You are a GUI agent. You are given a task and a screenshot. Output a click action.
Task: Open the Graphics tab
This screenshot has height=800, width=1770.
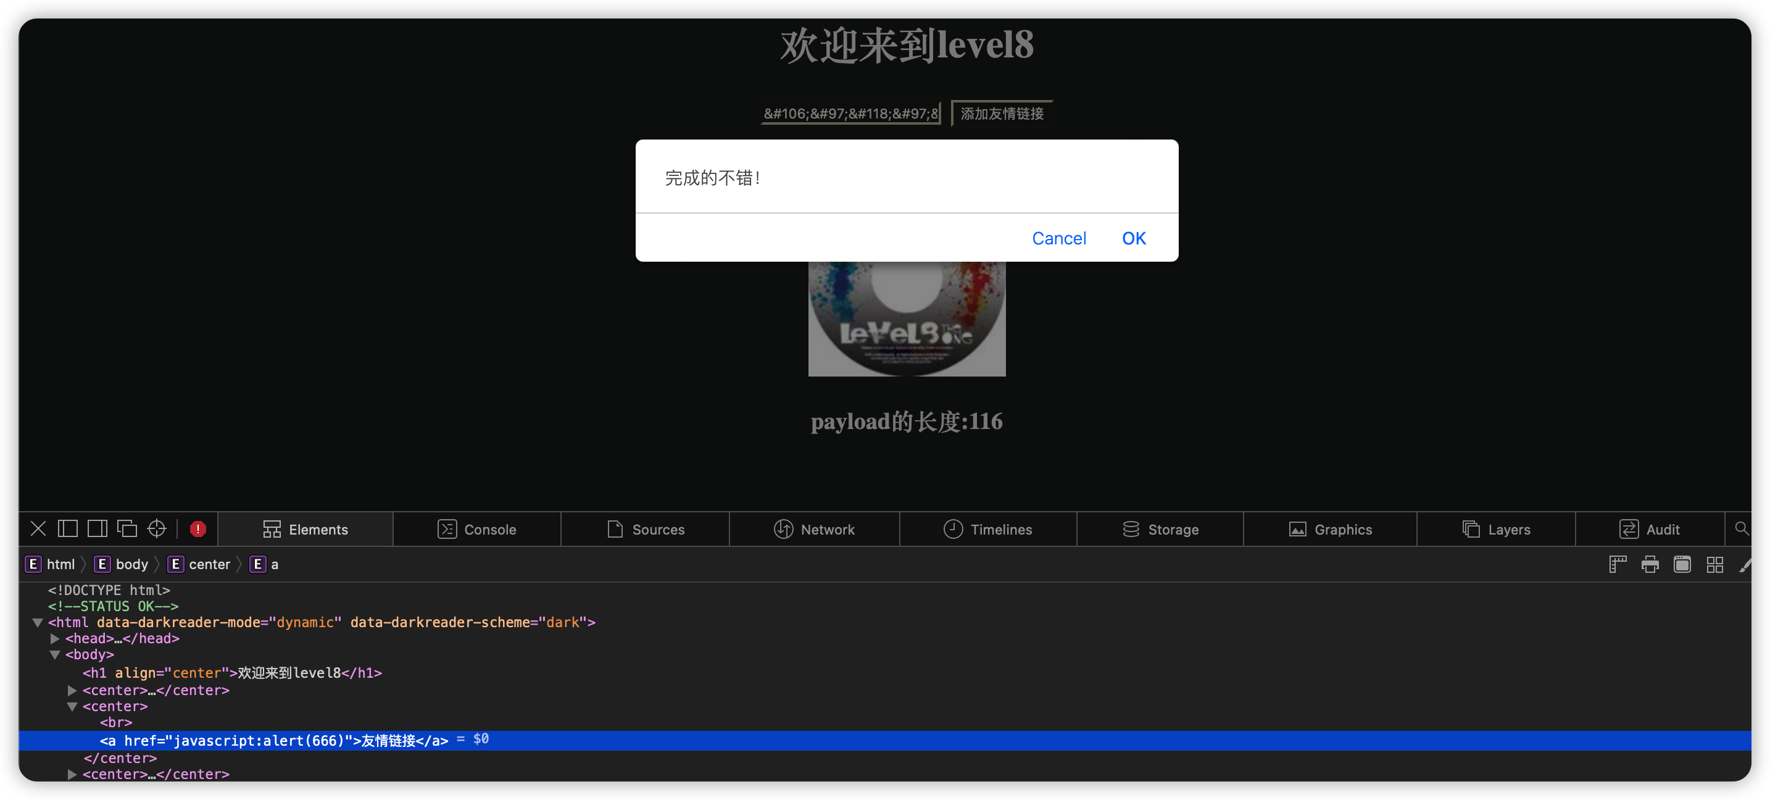click(x=1330, y=529)
